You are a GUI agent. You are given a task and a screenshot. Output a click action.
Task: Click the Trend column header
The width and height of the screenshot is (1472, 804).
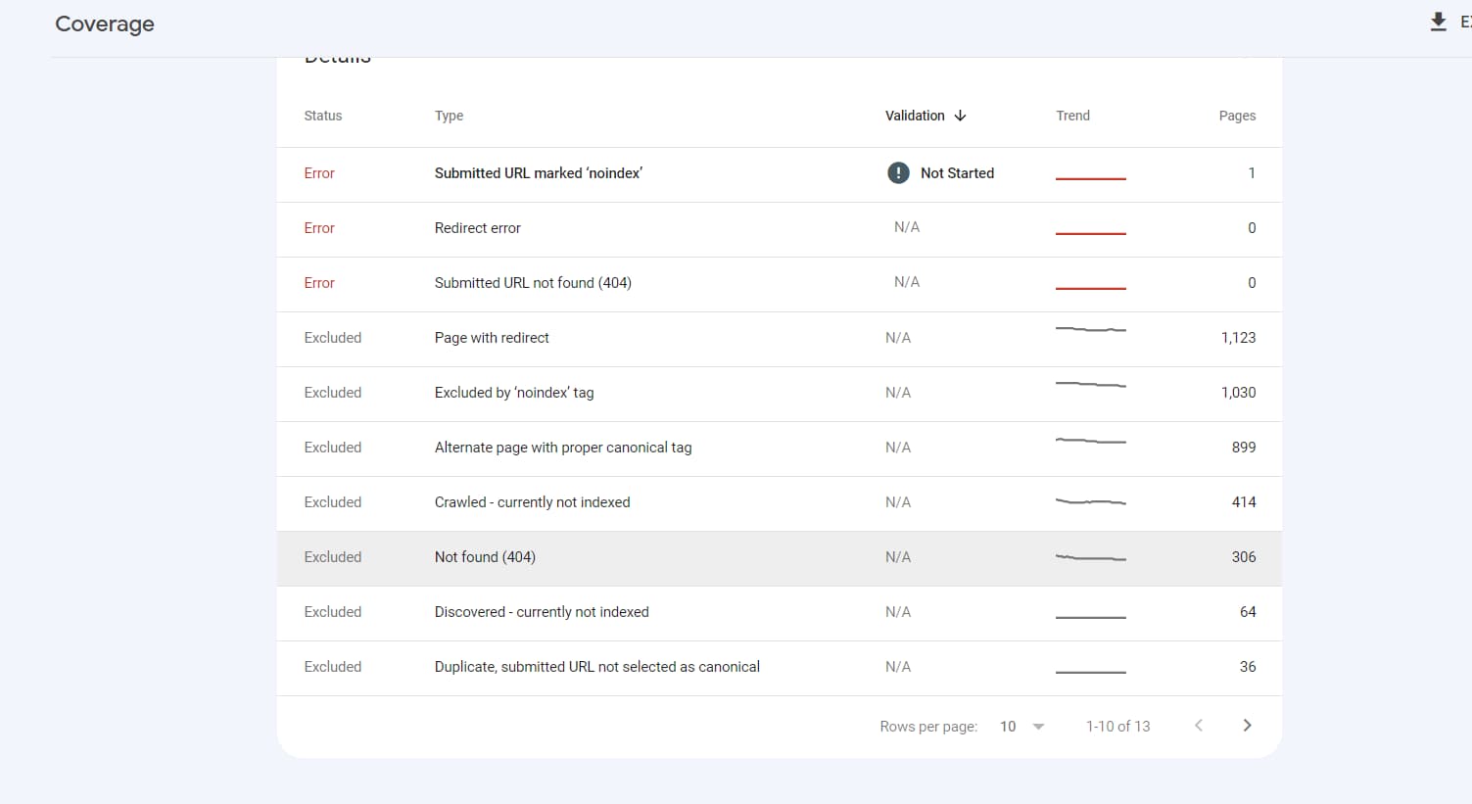pos(1072,116)
